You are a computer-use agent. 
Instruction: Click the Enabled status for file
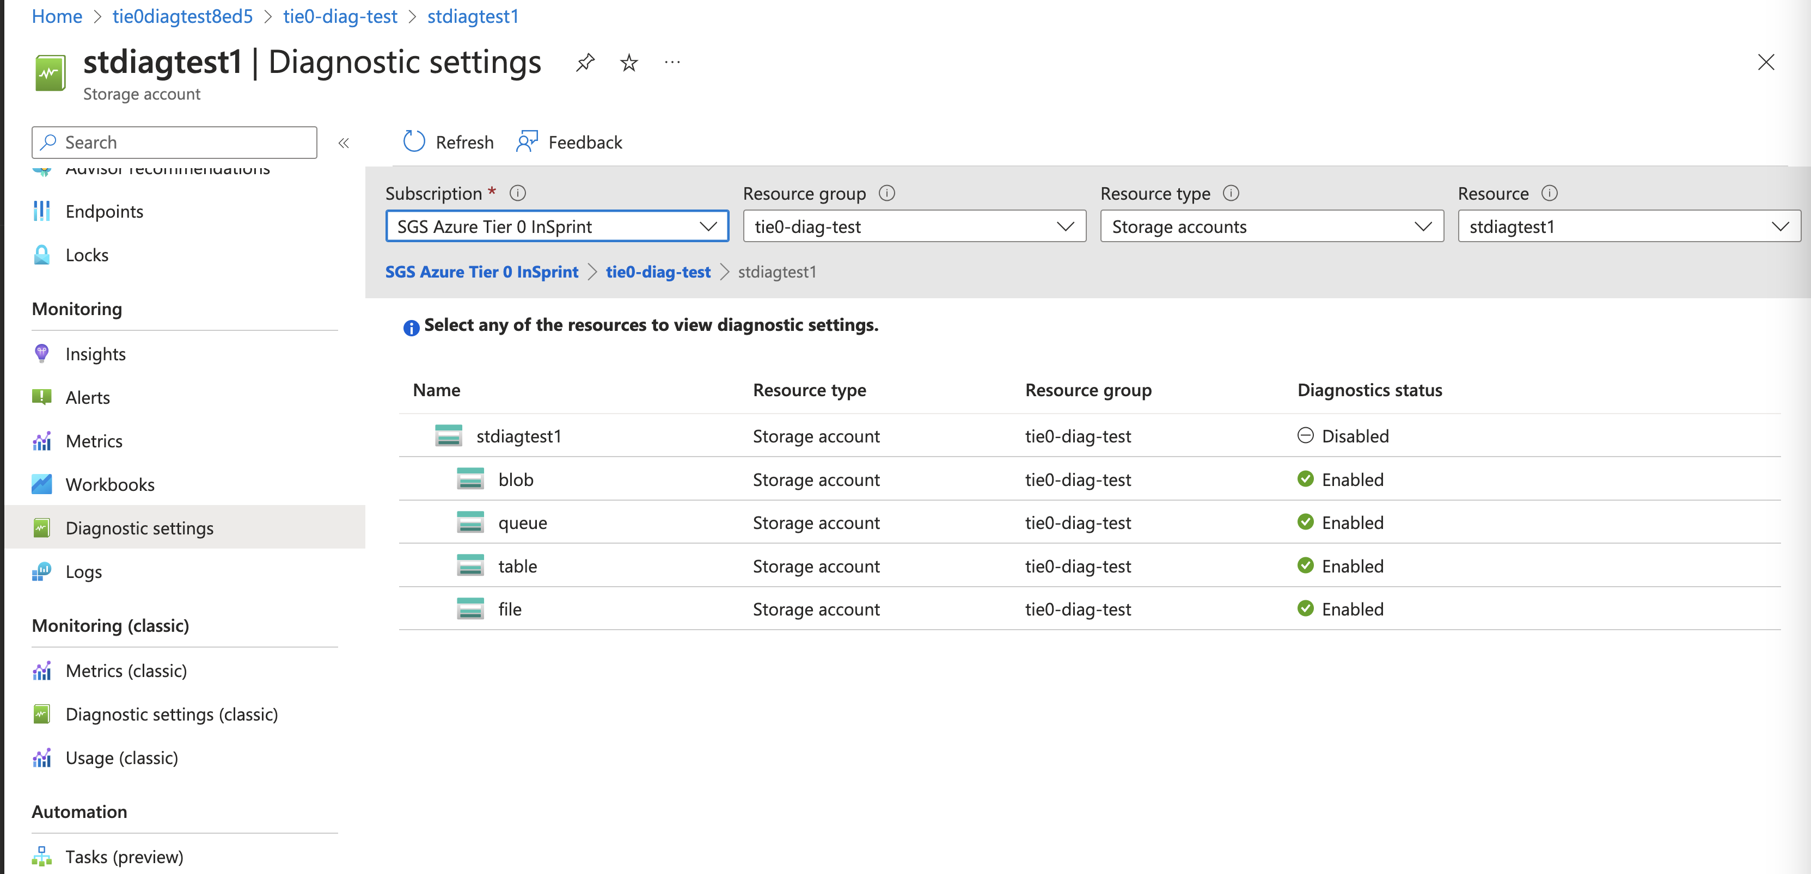tap(1340, 609)
